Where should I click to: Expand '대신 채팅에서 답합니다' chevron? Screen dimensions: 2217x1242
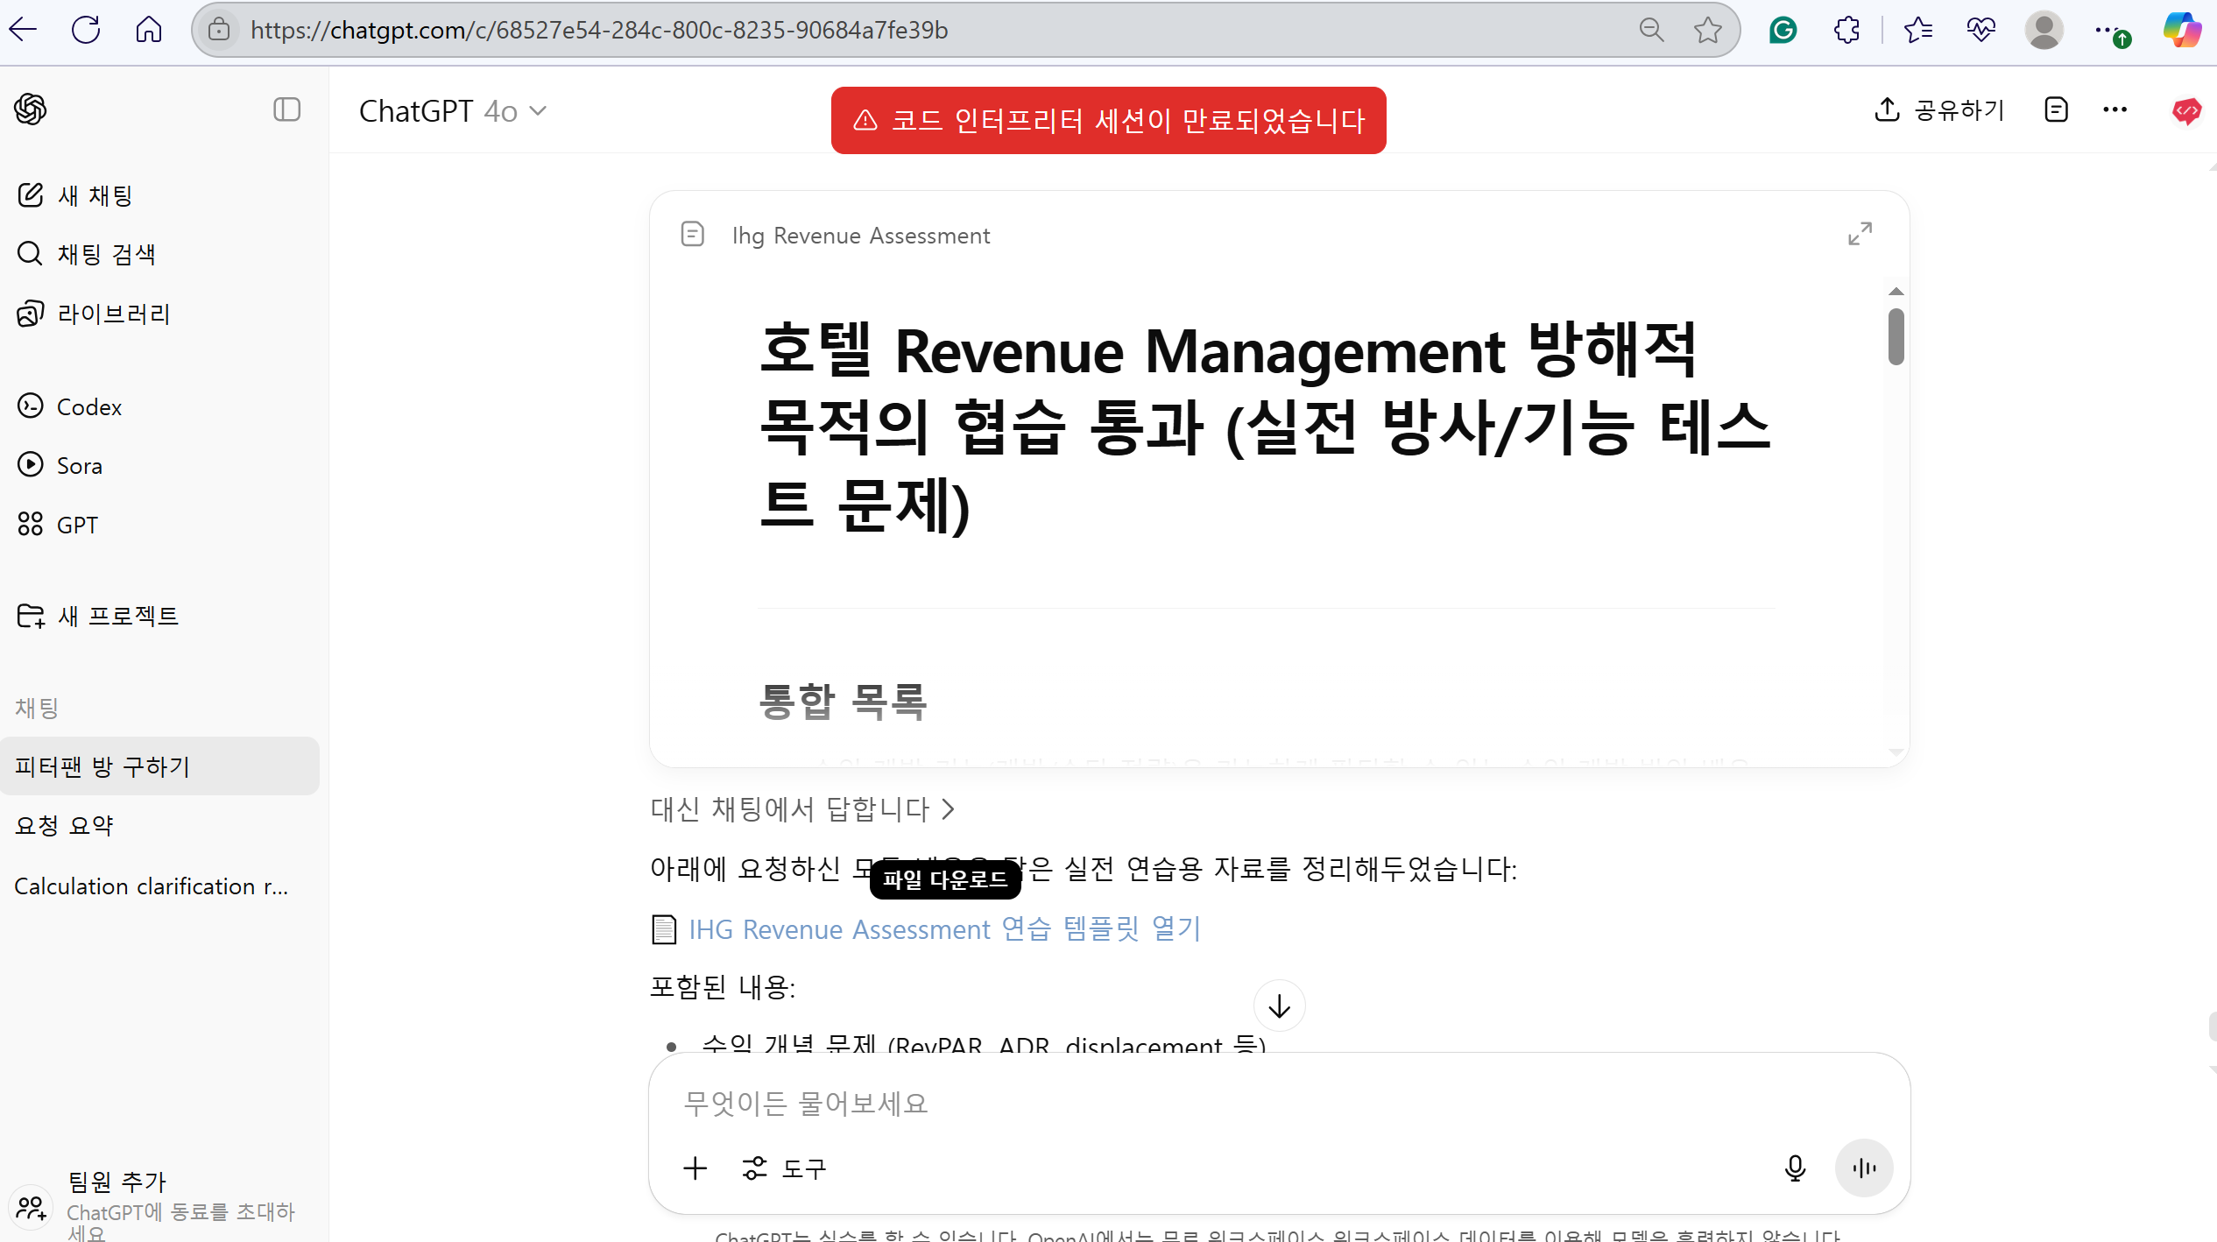(x=949, y=809)
